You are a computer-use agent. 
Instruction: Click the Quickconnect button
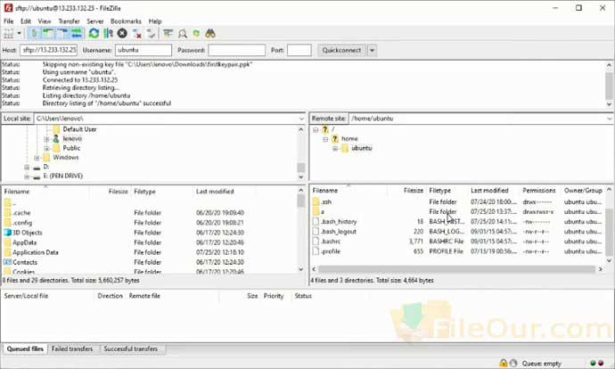tap(341, 50)
